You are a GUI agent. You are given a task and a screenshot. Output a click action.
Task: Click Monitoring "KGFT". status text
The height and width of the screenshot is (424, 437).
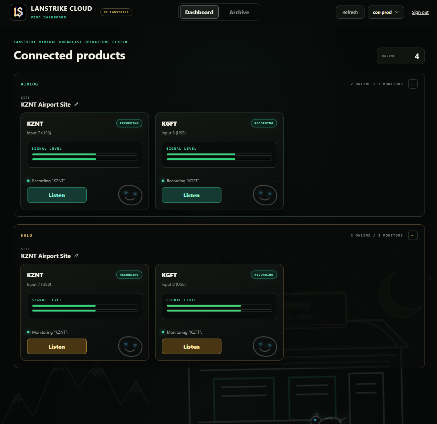[x=185, y=332]
